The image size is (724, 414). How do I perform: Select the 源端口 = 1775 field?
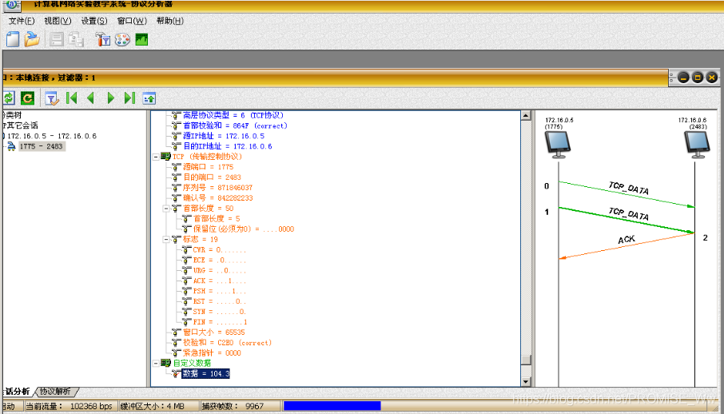209,167
